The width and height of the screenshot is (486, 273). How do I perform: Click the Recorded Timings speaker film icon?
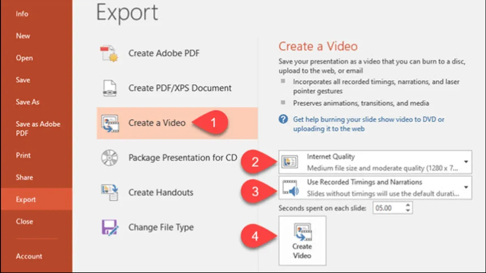pos(290,187)
